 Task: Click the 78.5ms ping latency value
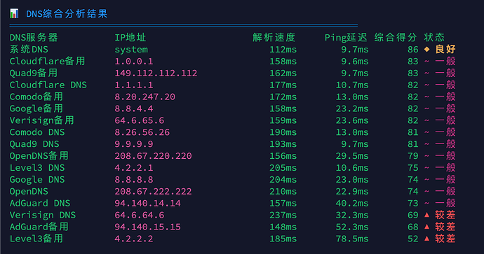[352, 239]
